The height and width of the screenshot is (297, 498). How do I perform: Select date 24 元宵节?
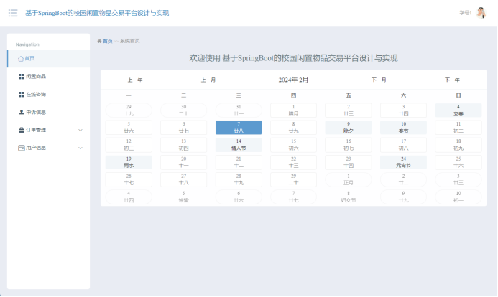pos(403,162)
